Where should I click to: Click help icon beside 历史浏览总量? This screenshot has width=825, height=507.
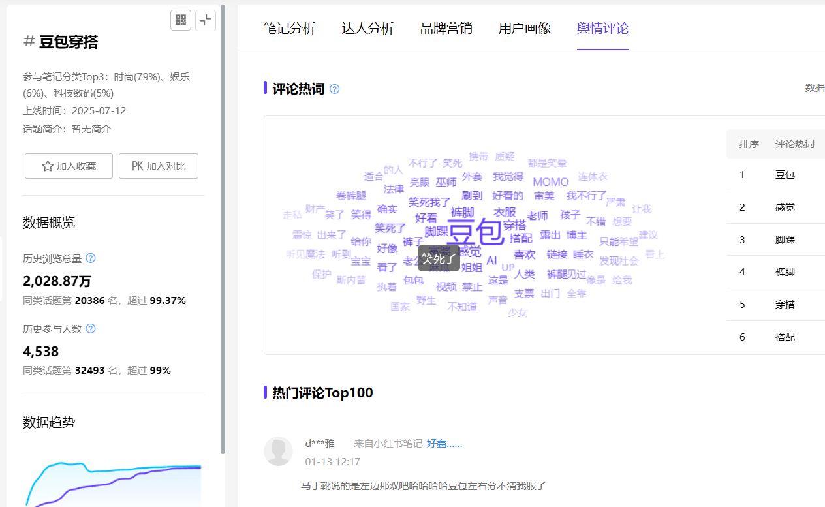pyautogui.click(x=91, y=258)
